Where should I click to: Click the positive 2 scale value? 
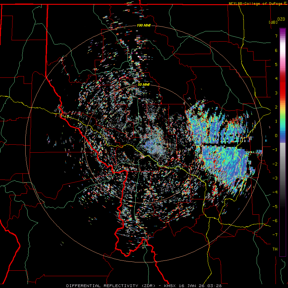point(276,107)
